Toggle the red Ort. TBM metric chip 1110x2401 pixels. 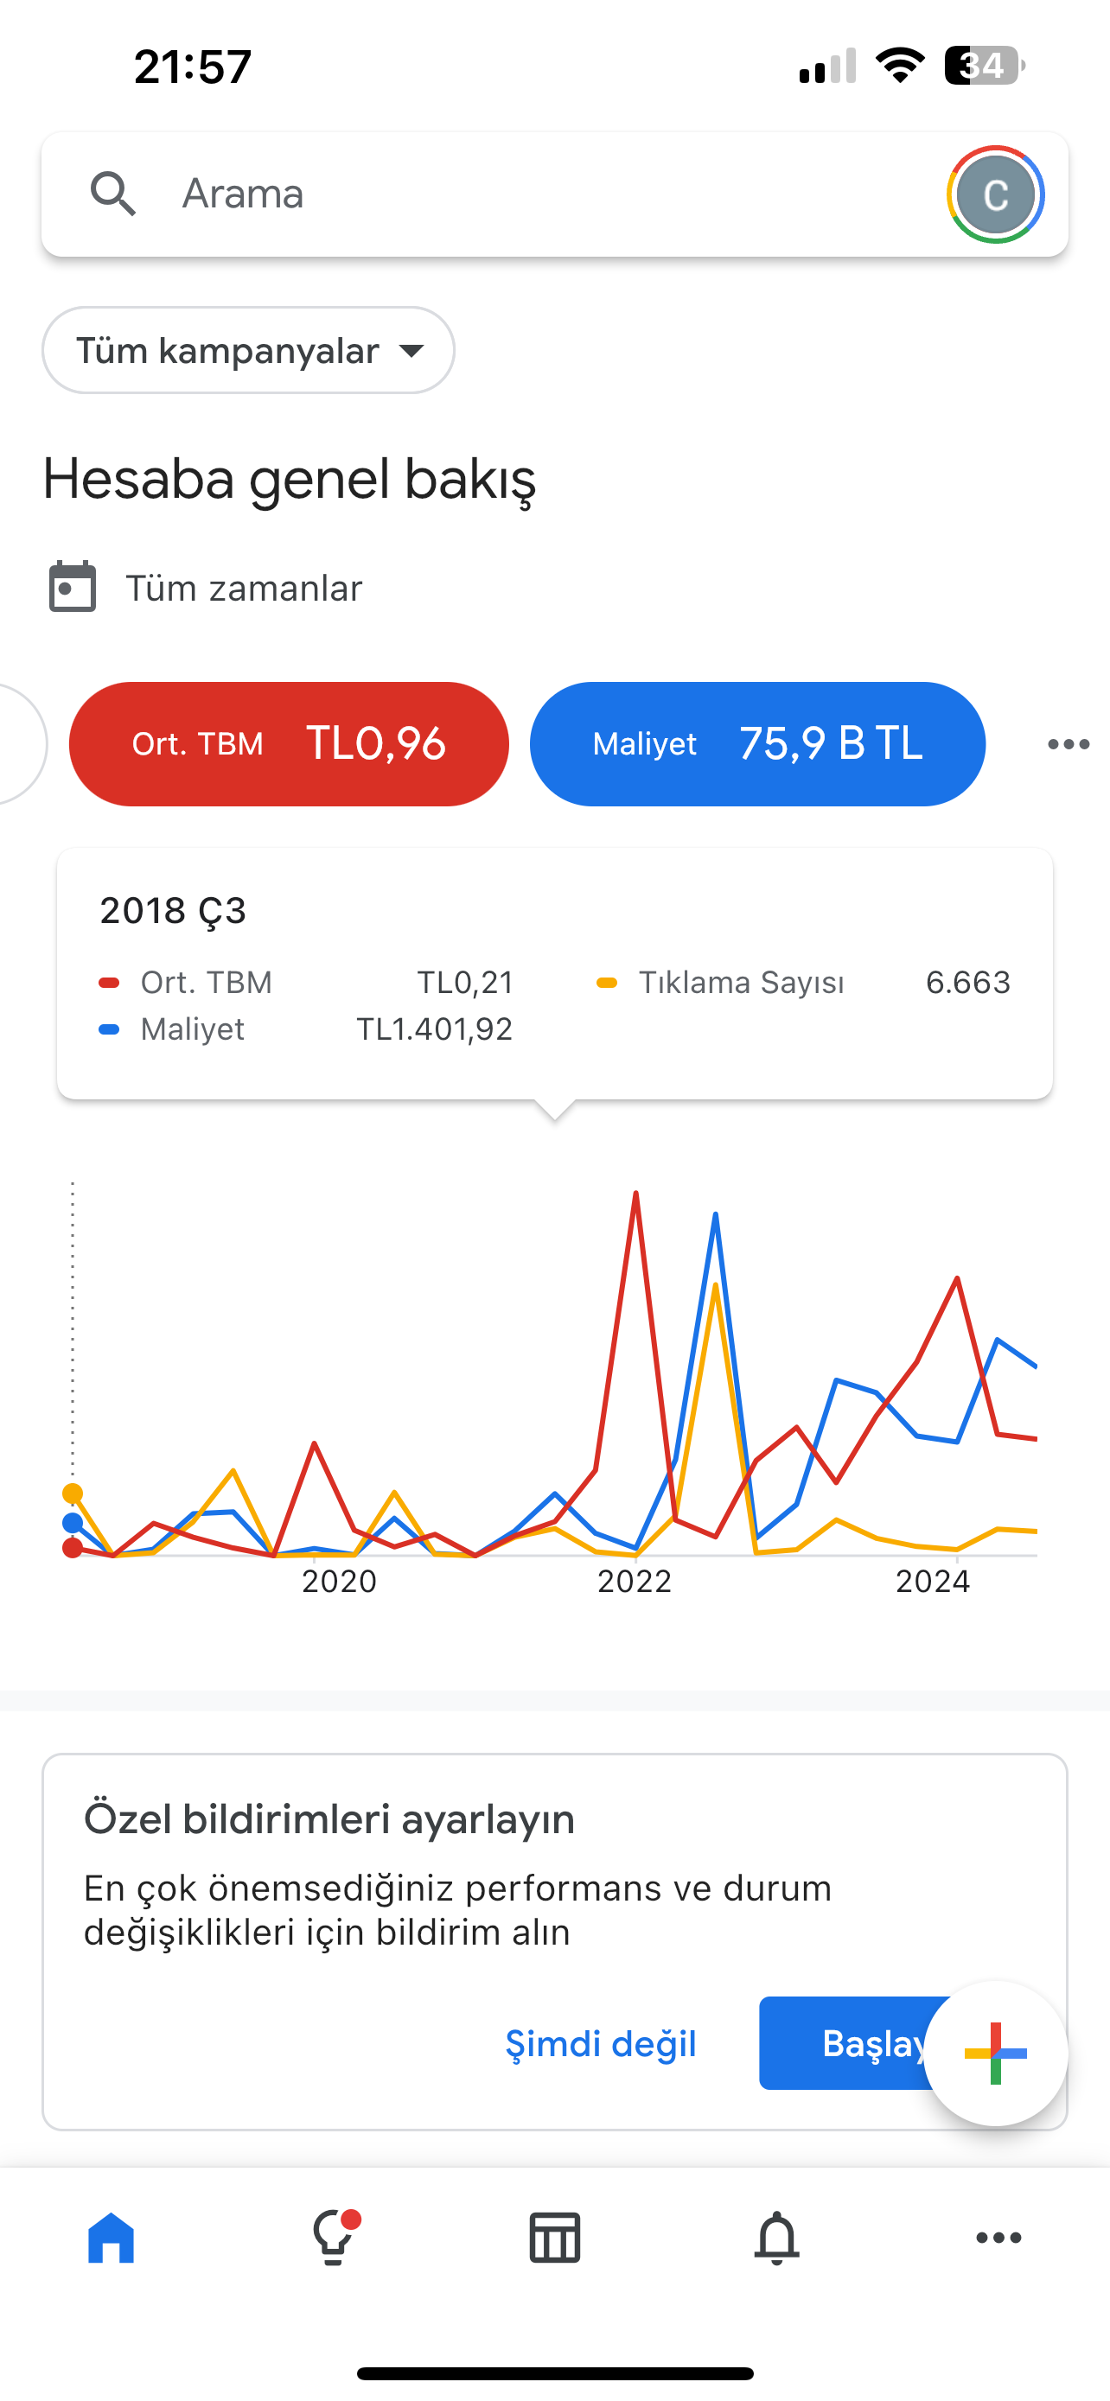pyautogui.click(x=289, y=744)
